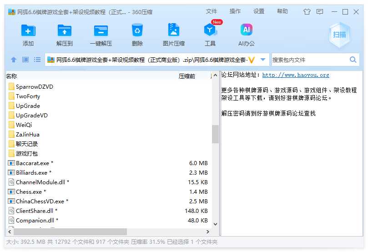The height and width of the screenshot is (252, 368).
Task: Click the vertical scrollbar thumb
Action: (215, 134)
